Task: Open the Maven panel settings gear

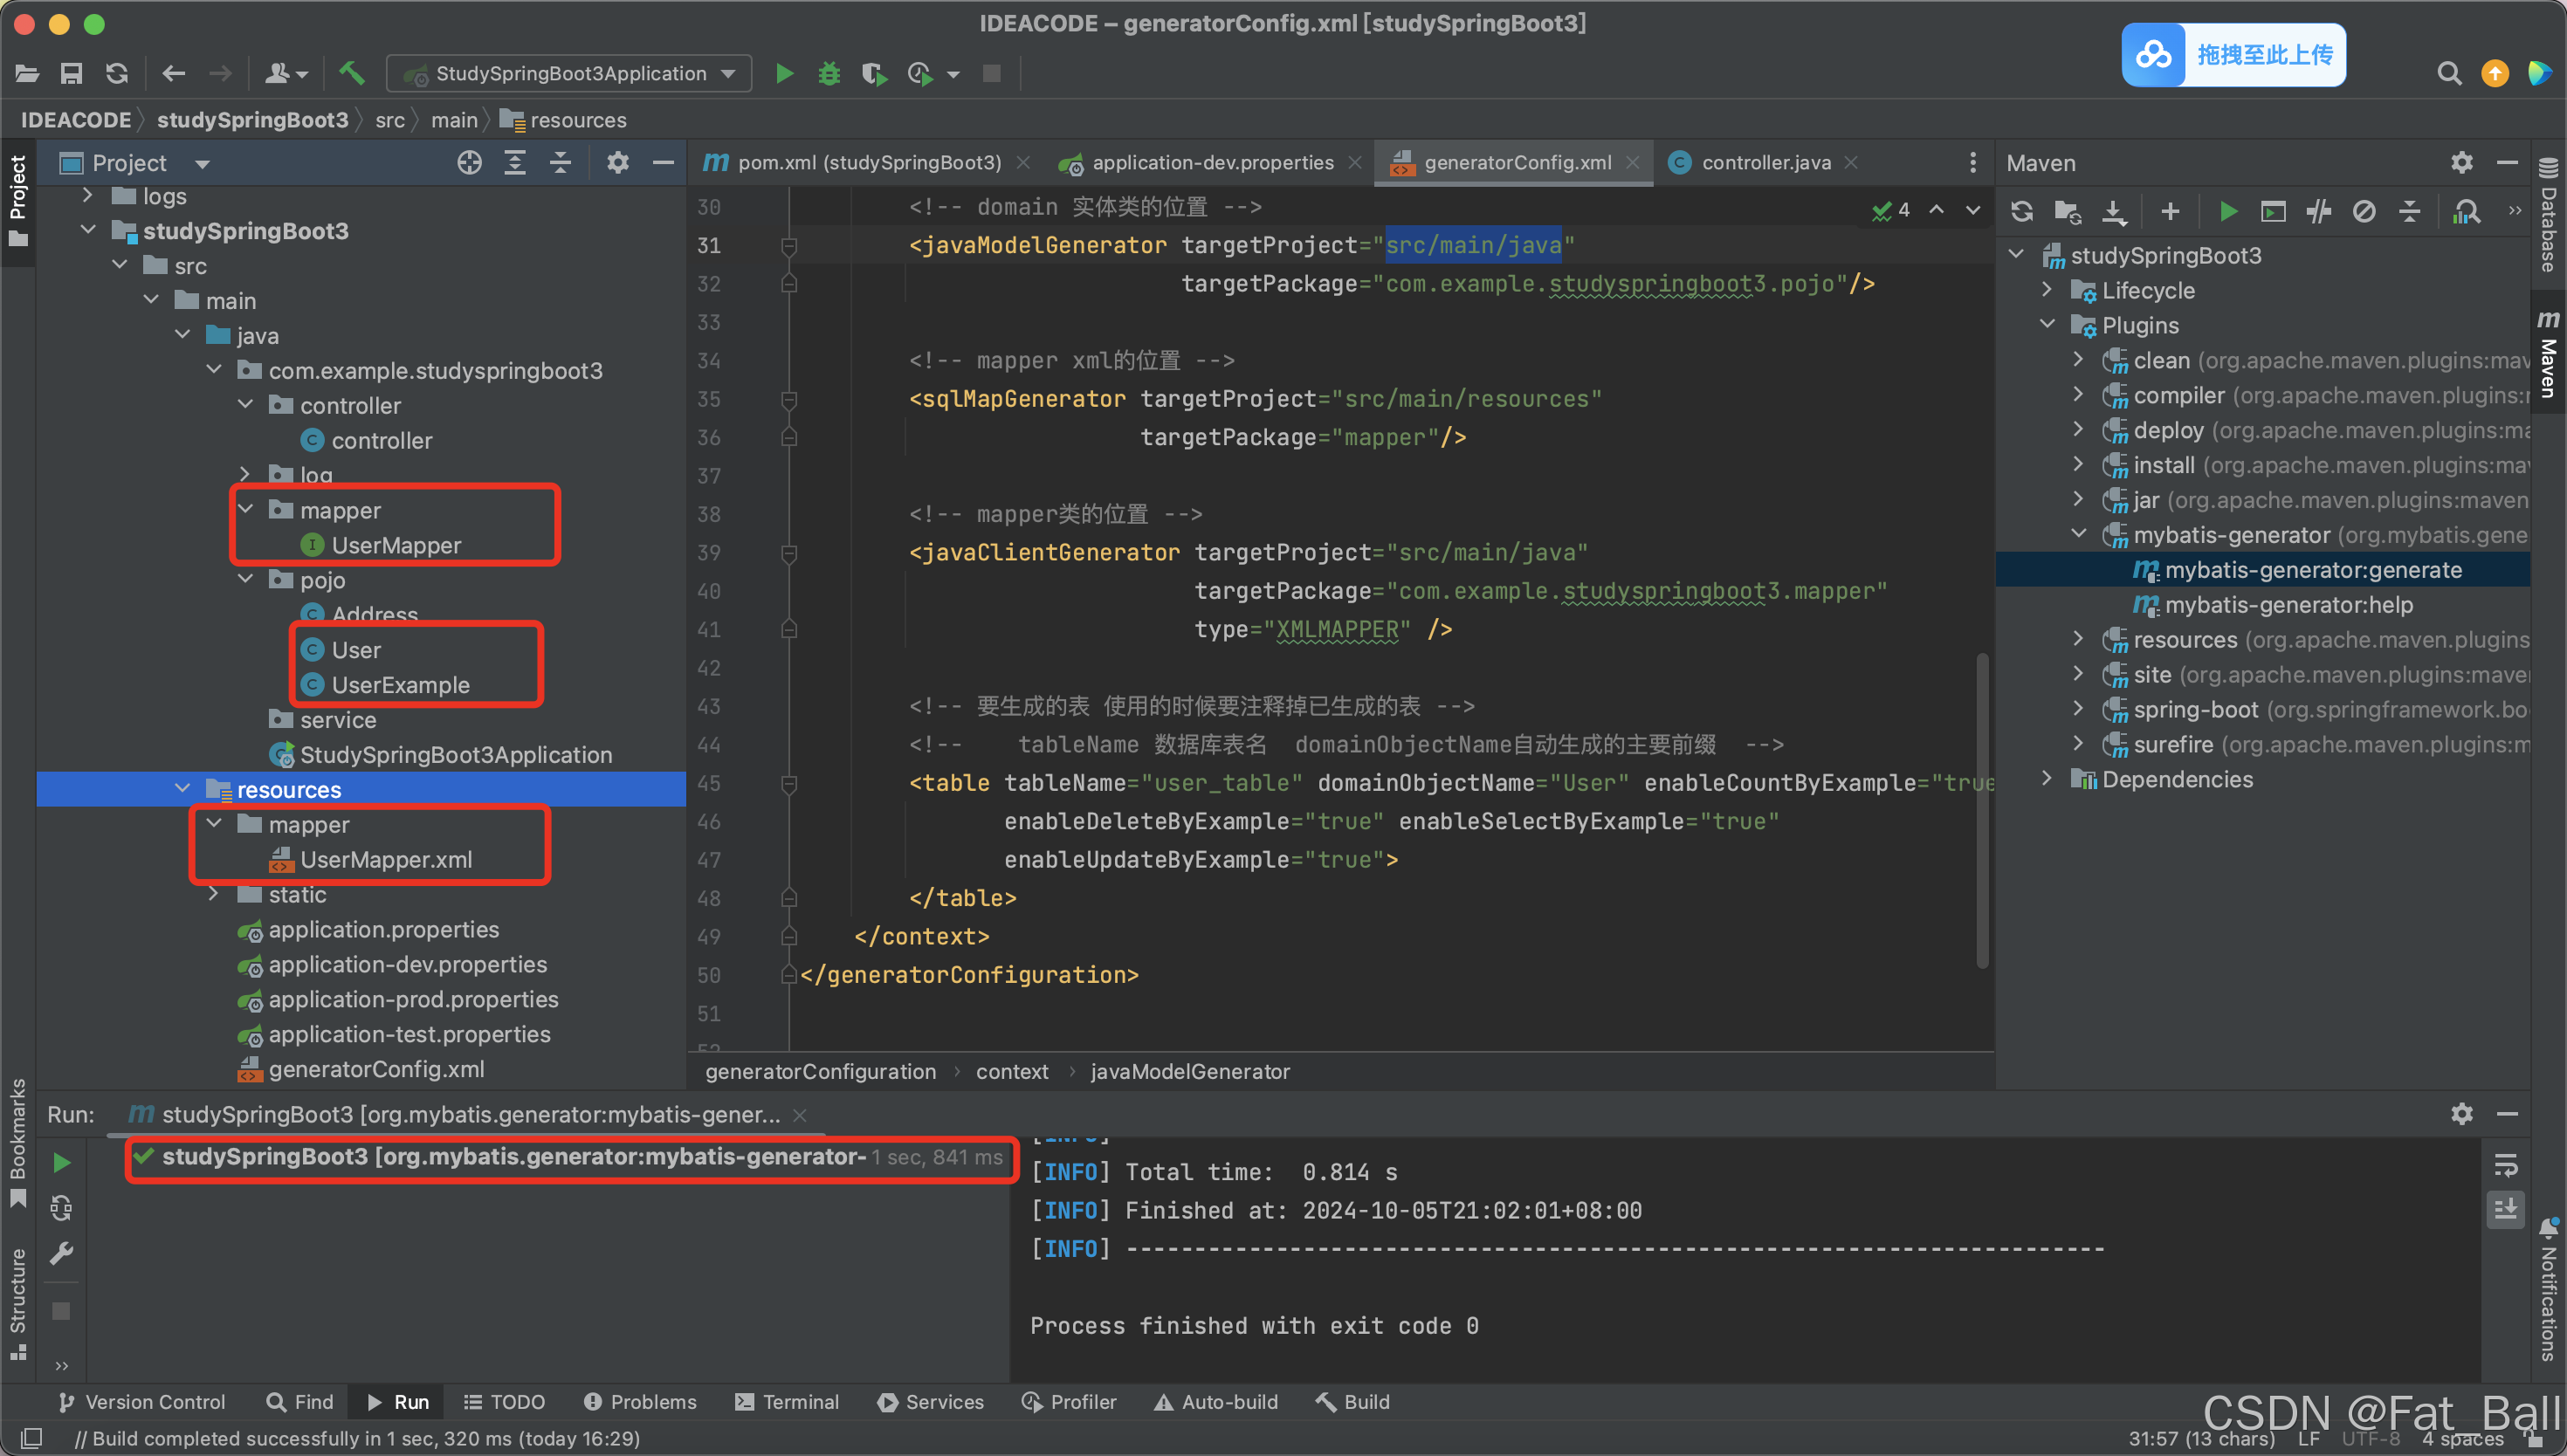Action: [x=2462, y=162]
